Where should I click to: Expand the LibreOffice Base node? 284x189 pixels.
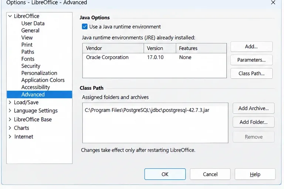[10, 119]
